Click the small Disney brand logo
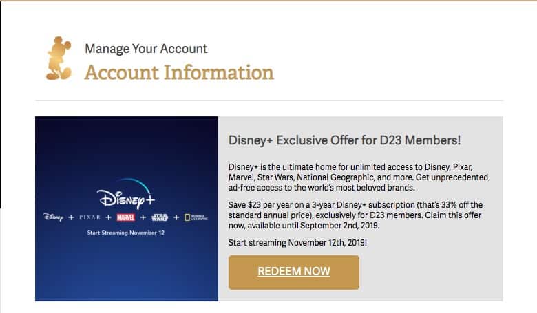537x313 pixels. tap(53, 217)
